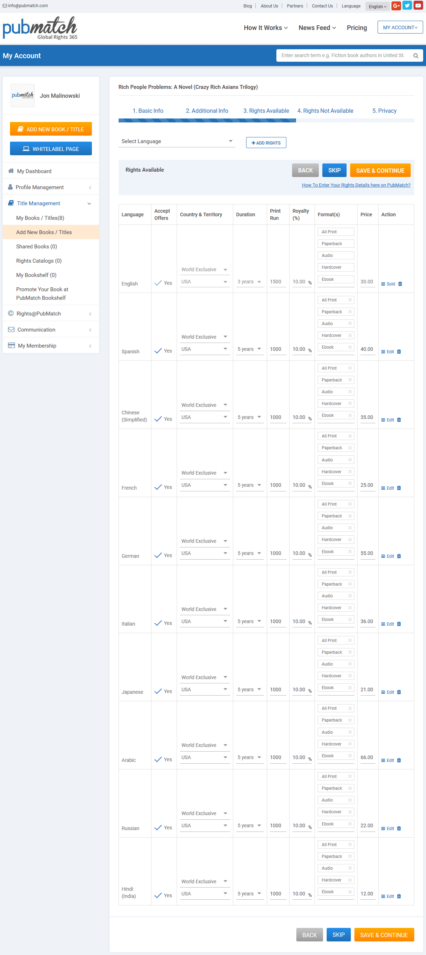The height and width of the screenshot is (955, 426).
Task: Expand the Profile Management sidebar section
Action: (51, 187)
